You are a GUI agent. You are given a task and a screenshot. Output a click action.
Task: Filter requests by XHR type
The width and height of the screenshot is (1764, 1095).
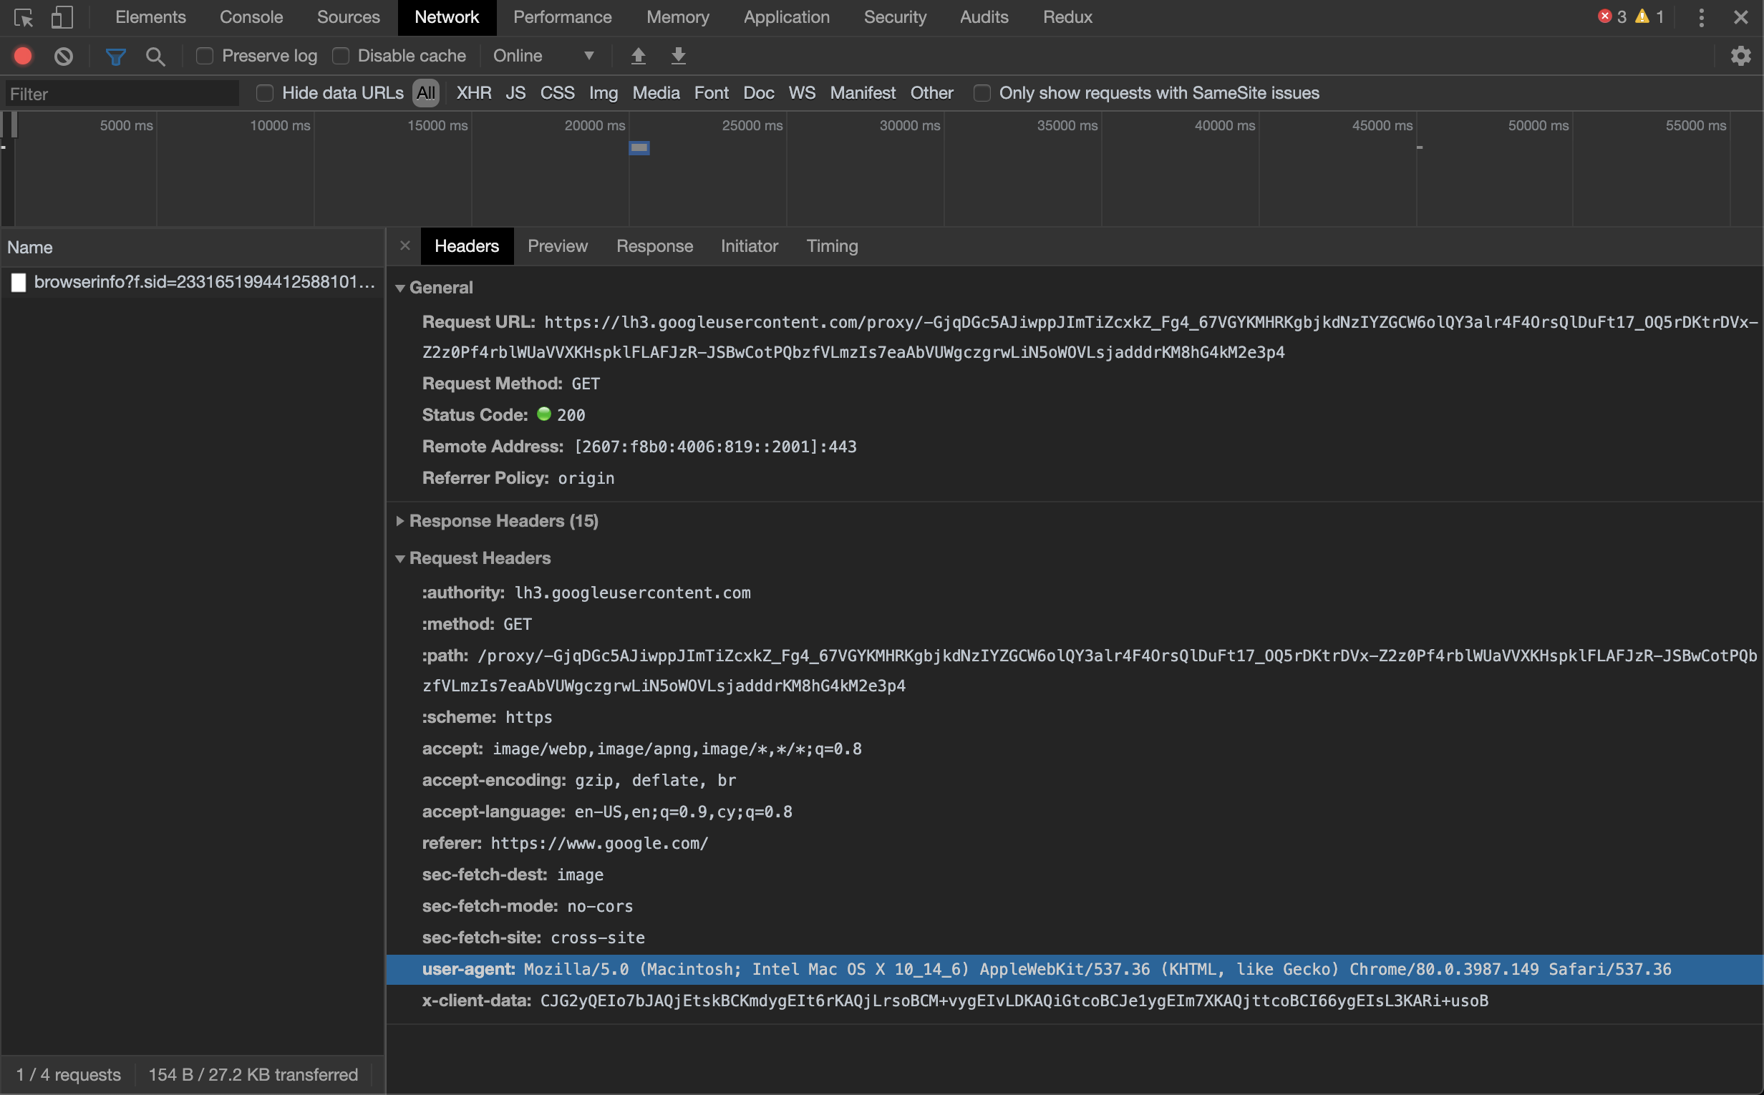click(473, 93)
